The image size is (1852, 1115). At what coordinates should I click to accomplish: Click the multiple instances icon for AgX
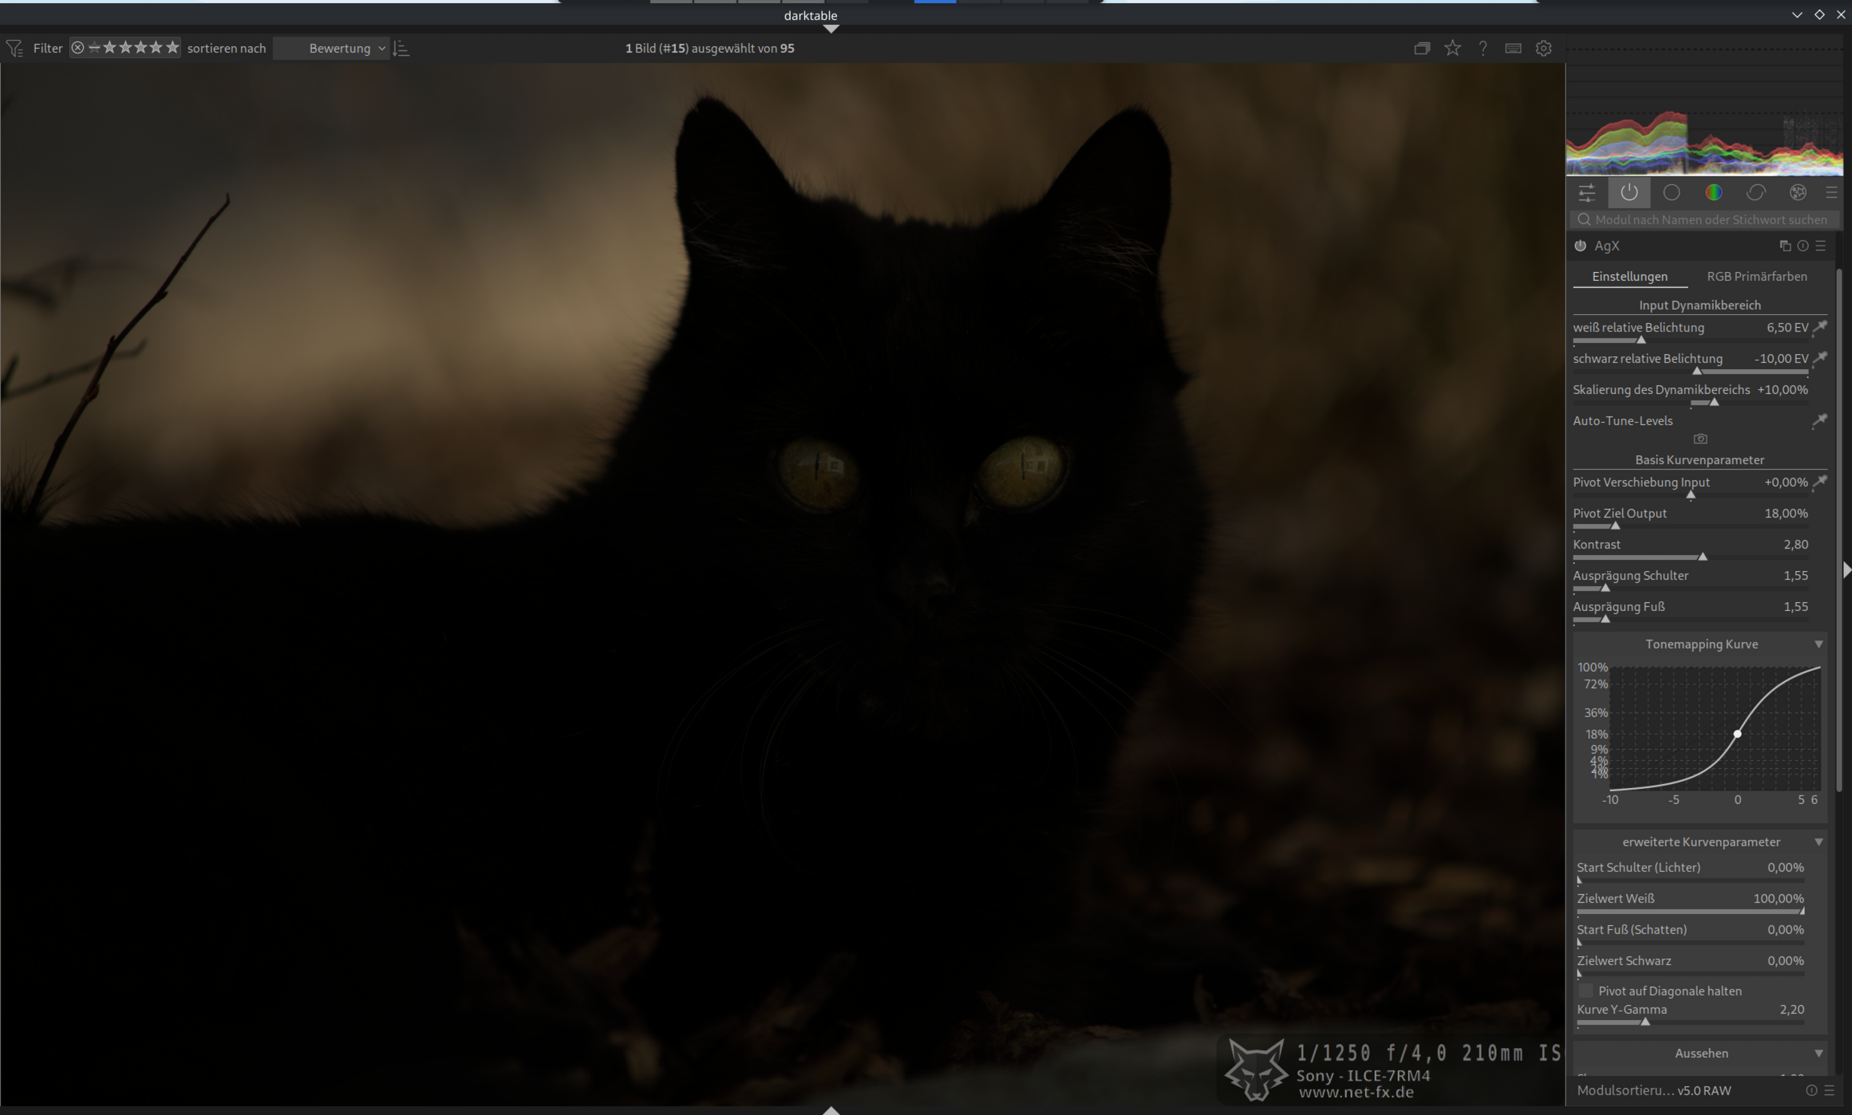(x=1785, y=246)
